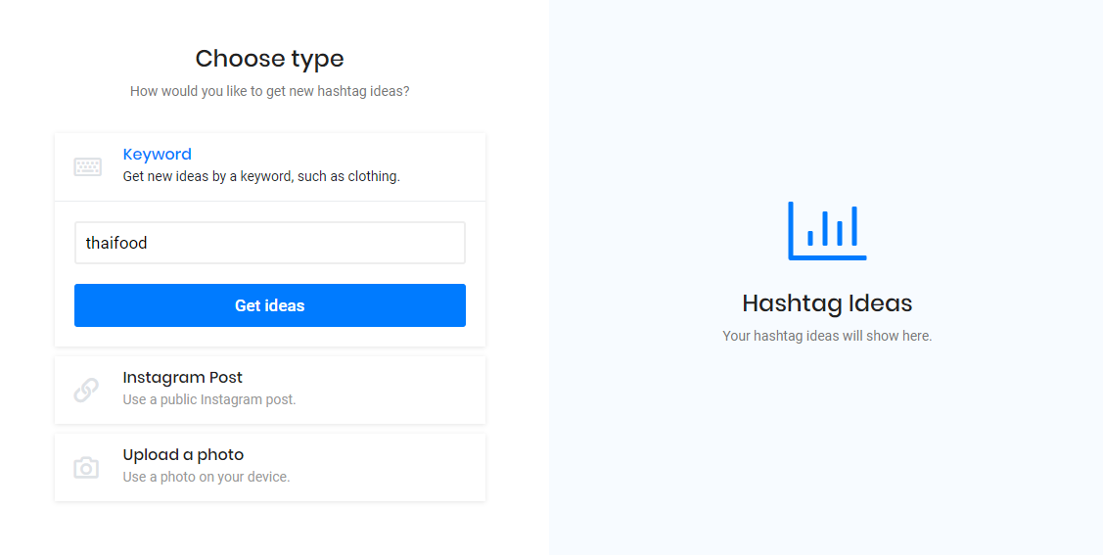Click the chain link icon for Instagram Post
The height and width of the screenshot is (555, 1103).
tap(86, 390)
